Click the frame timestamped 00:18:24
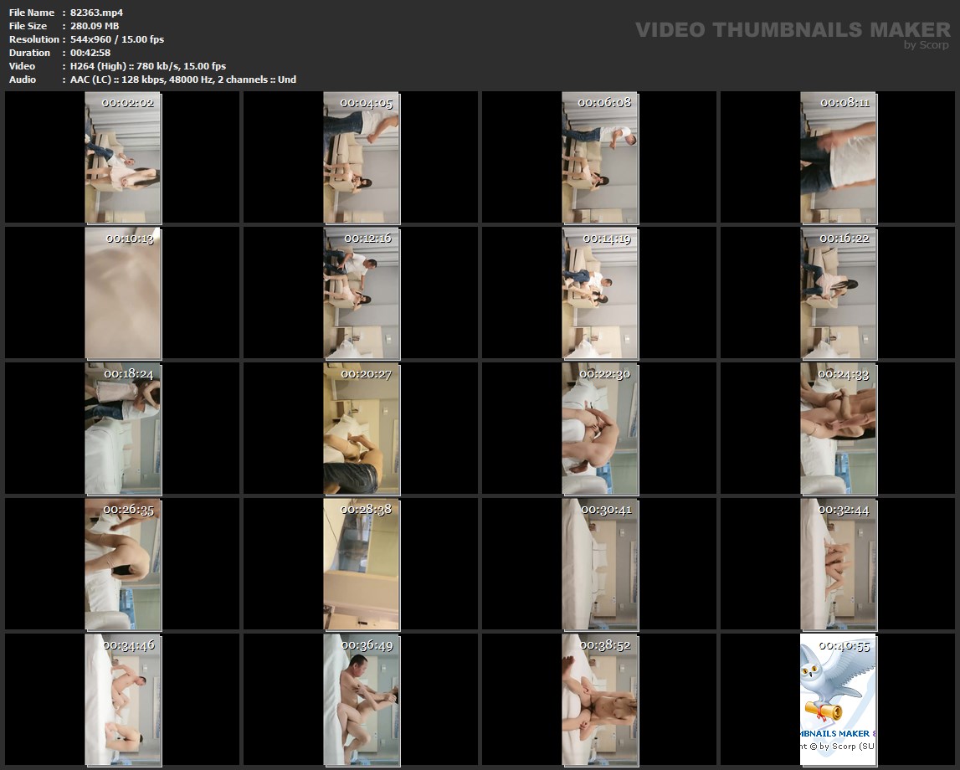 [x=123, y=429]
